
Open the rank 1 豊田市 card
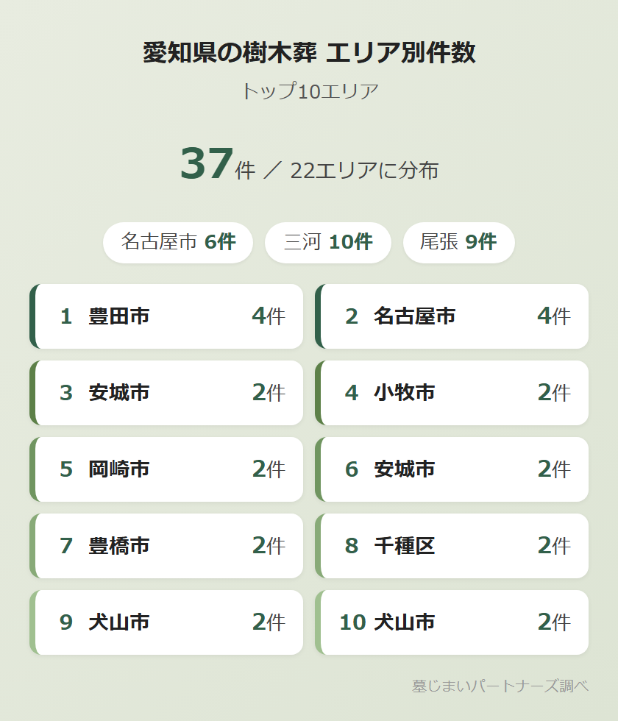167,316
